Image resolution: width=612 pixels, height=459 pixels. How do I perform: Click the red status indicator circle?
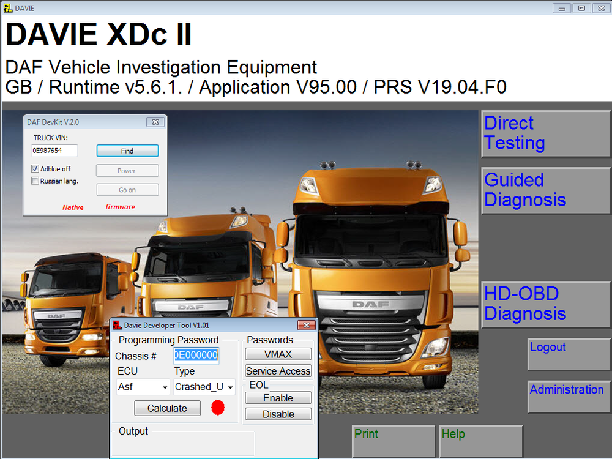(x=218, y=408)
